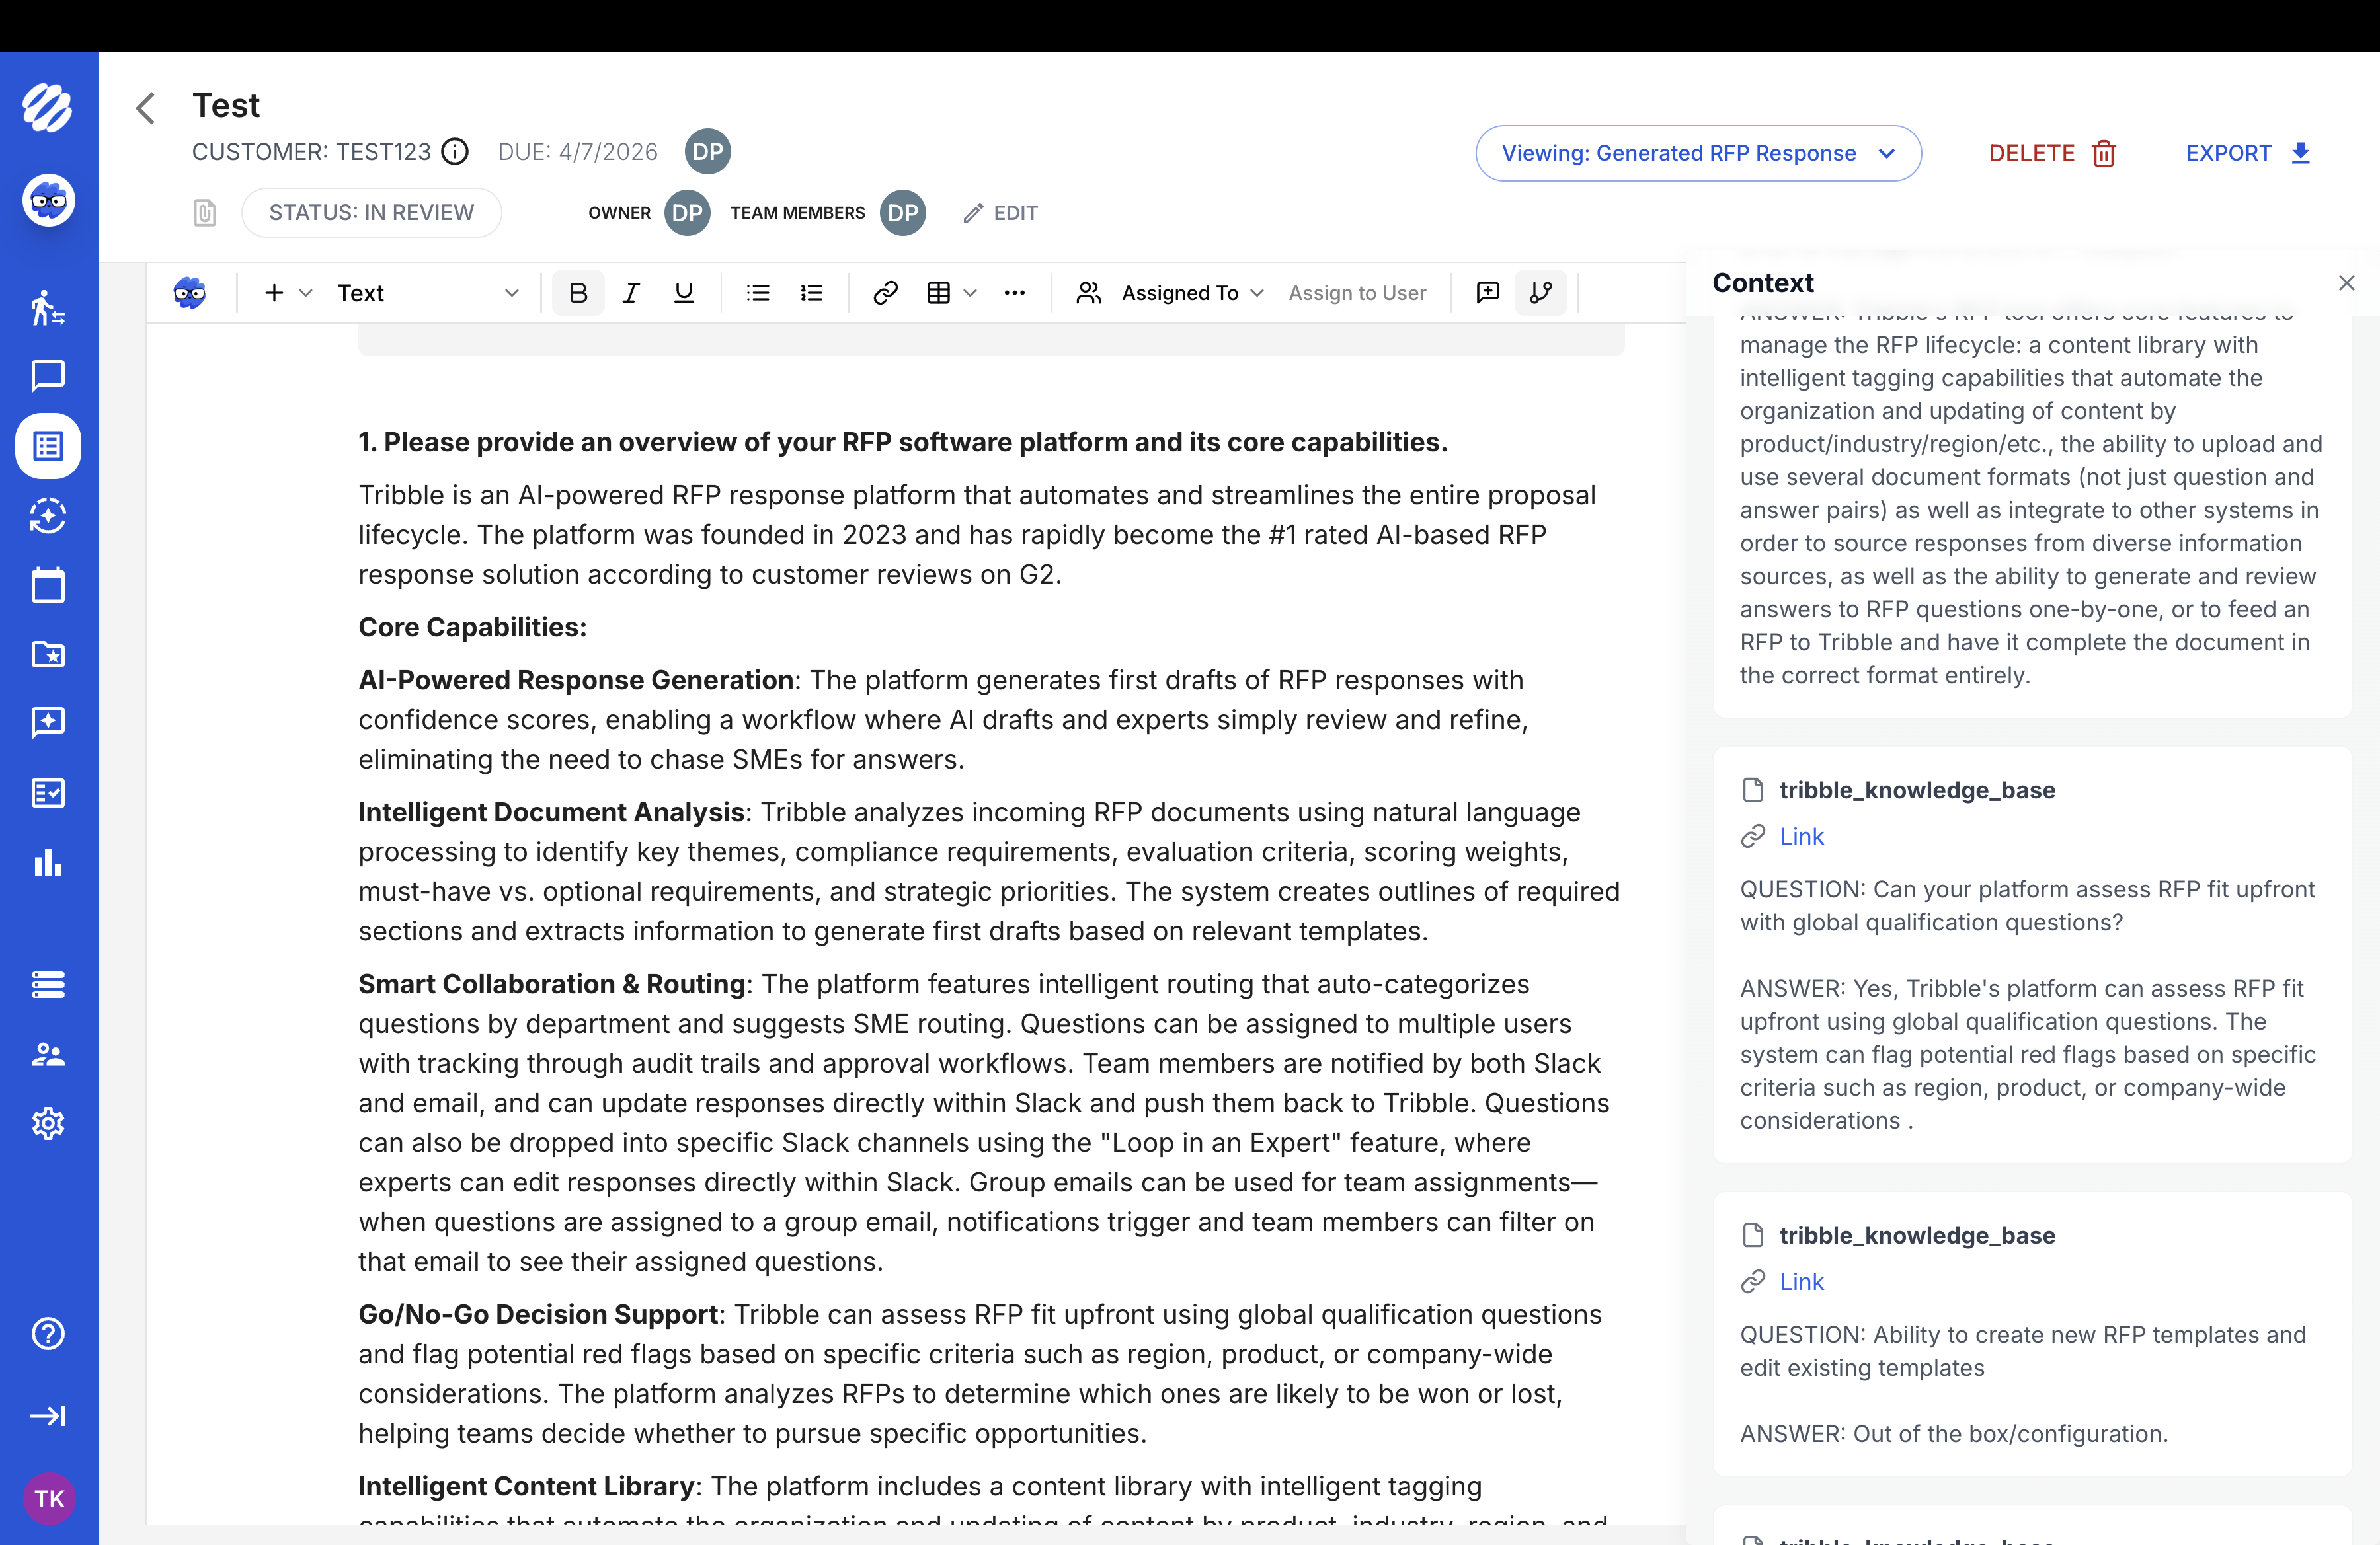The image size is (2380, 1545).
Task: Select the highlighted document list sidebar icon
Action: pos(48,445)
